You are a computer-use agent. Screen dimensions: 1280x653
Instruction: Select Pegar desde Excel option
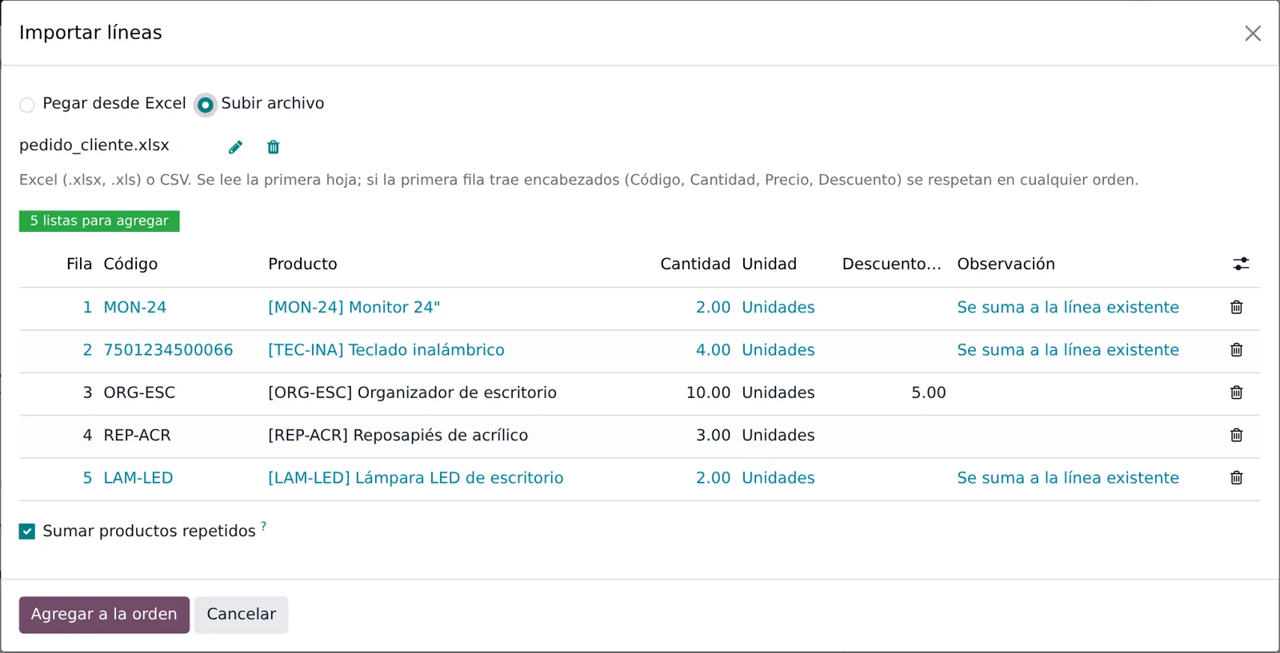tap(27, 105)
